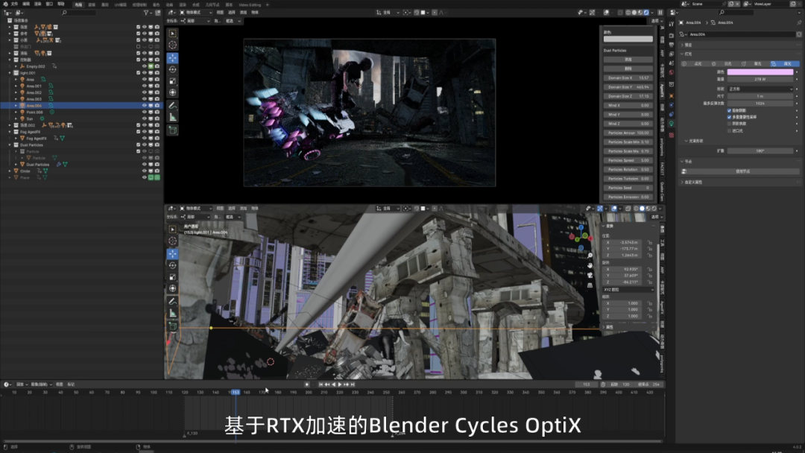
Task: Pause the upper viewport render preview
Action: (660, 13)
